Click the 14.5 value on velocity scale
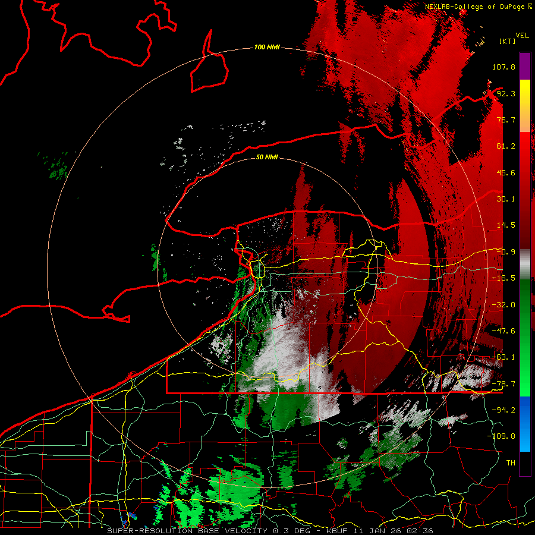The height and width of the screenshot is (535, 535). point(506,225)
